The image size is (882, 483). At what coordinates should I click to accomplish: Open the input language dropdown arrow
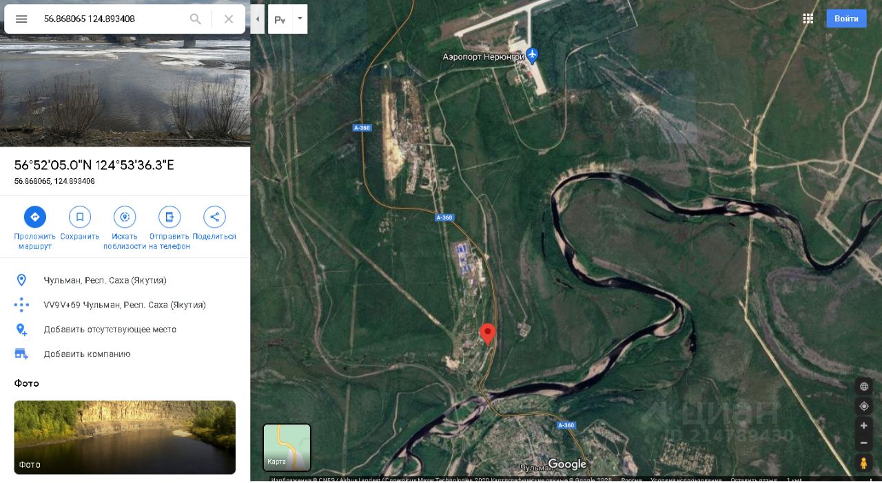tap(300, 19)
